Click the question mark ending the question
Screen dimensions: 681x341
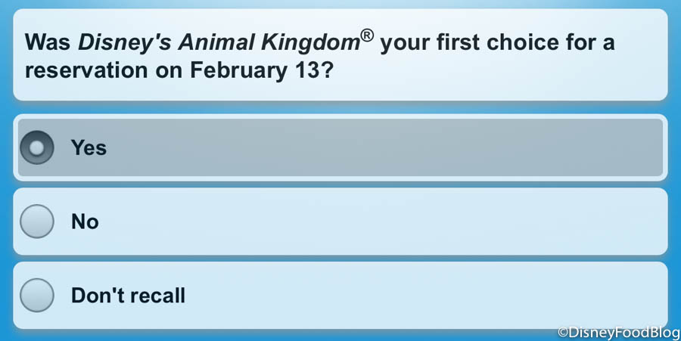(x=329, y=70)
